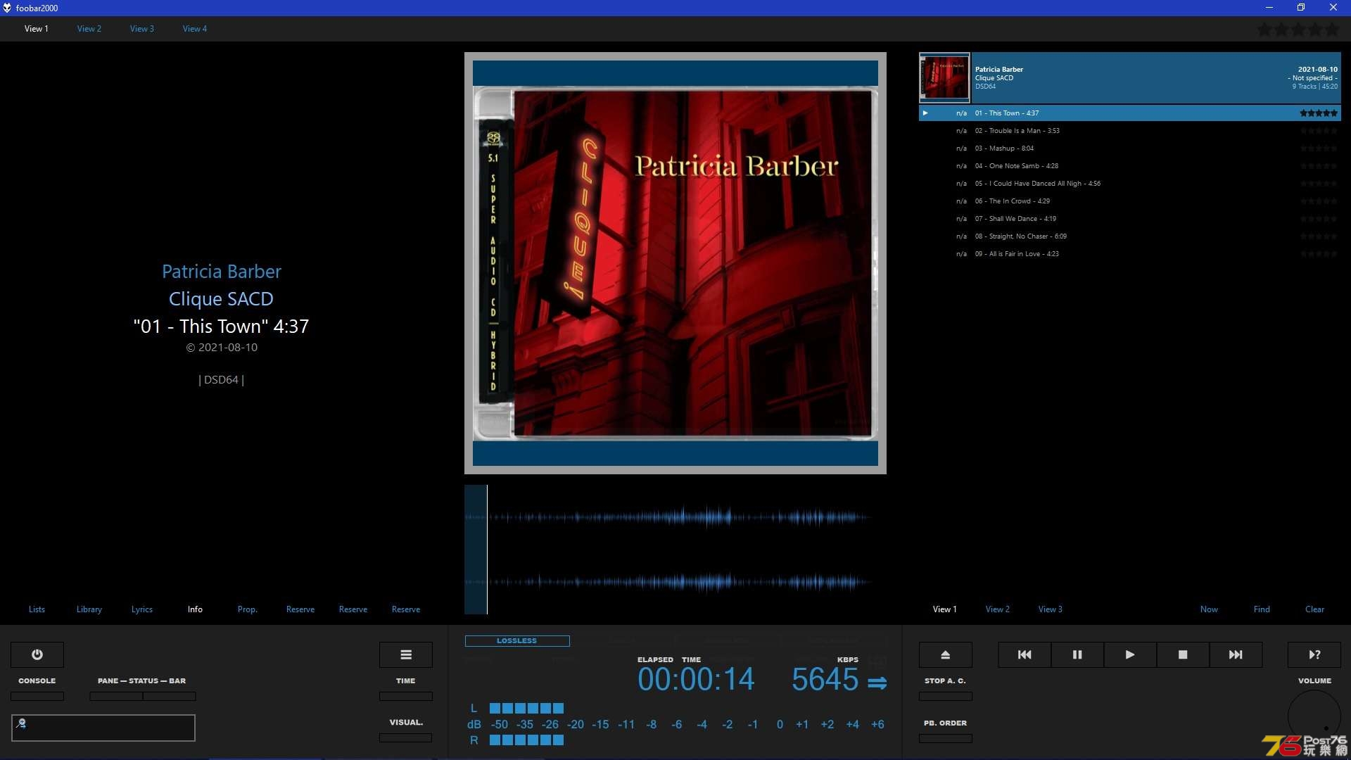Switch playlist panel to View 2
The height and width of the screenshot is (760, 1351).
tap(998, 609)
